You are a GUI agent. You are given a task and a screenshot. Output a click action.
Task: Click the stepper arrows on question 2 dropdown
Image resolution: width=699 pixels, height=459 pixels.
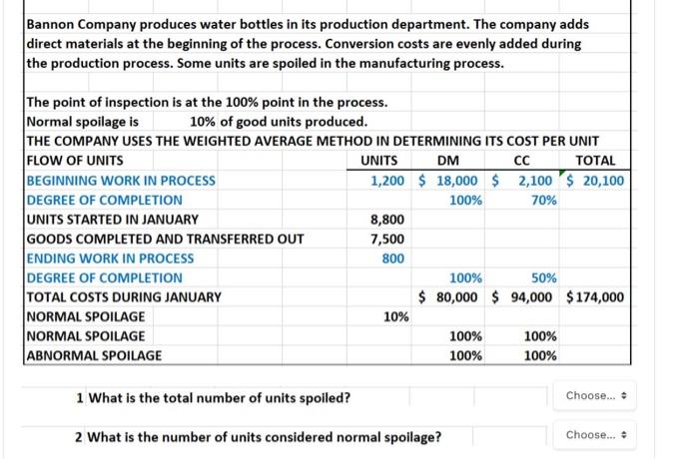tap(624, 435)
